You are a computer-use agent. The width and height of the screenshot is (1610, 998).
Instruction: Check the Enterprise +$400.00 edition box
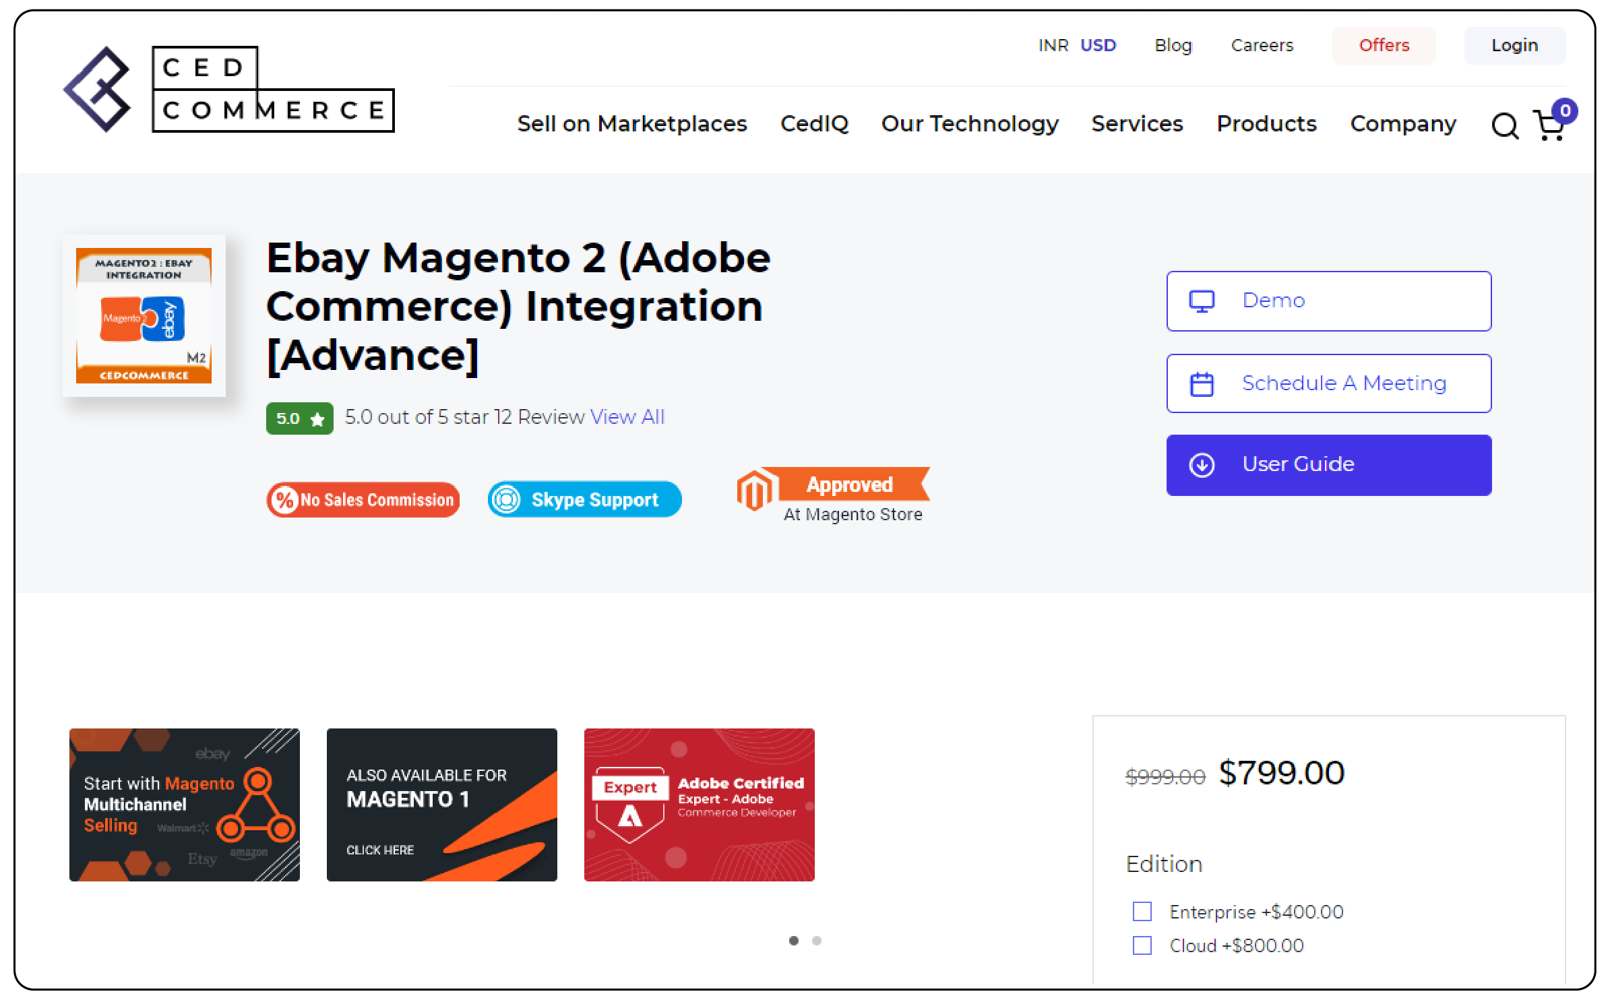coord(1142,911)
